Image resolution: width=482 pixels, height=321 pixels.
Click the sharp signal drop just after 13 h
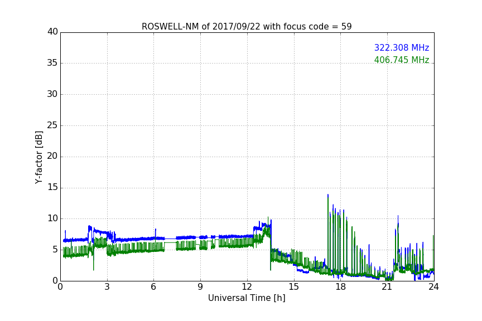click(271, 246)
